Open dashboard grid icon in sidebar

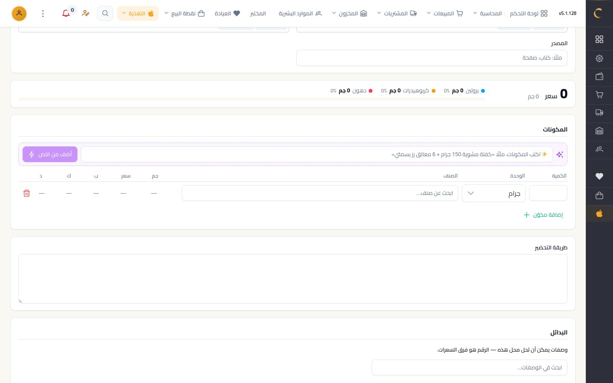coord(599,39)
